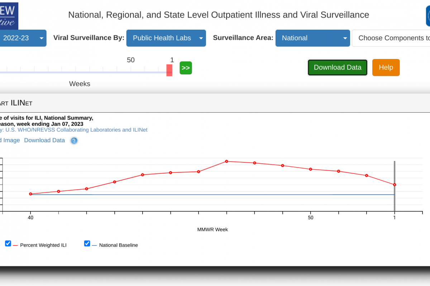This screenshot has width=430, height=286.
Task: Click the blue help question mark icon
Action: pos(74,140)
